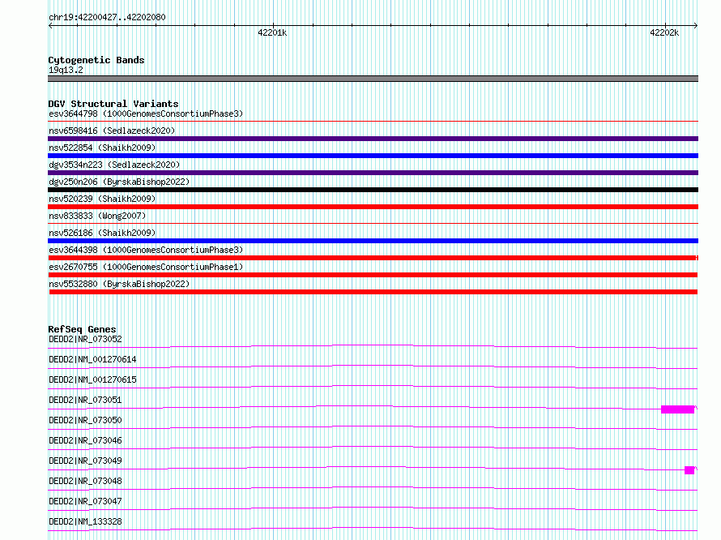This screenshot has height=540, width=721.
Task: Click the red bar under esv3644398
Action: tap(373, 258)
